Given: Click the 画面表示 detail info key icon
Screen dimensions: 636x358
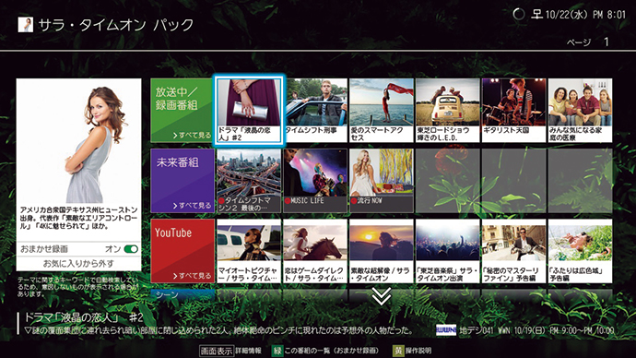Looking at the screenshot, I should pyautogui.click(x=217, y=351).
